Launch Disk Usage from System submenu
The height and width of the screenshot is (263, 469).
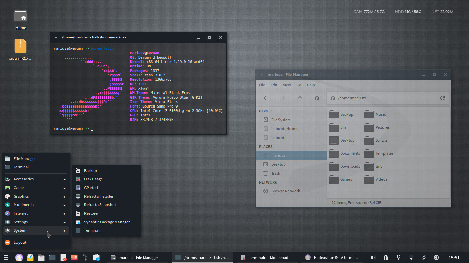106,179
